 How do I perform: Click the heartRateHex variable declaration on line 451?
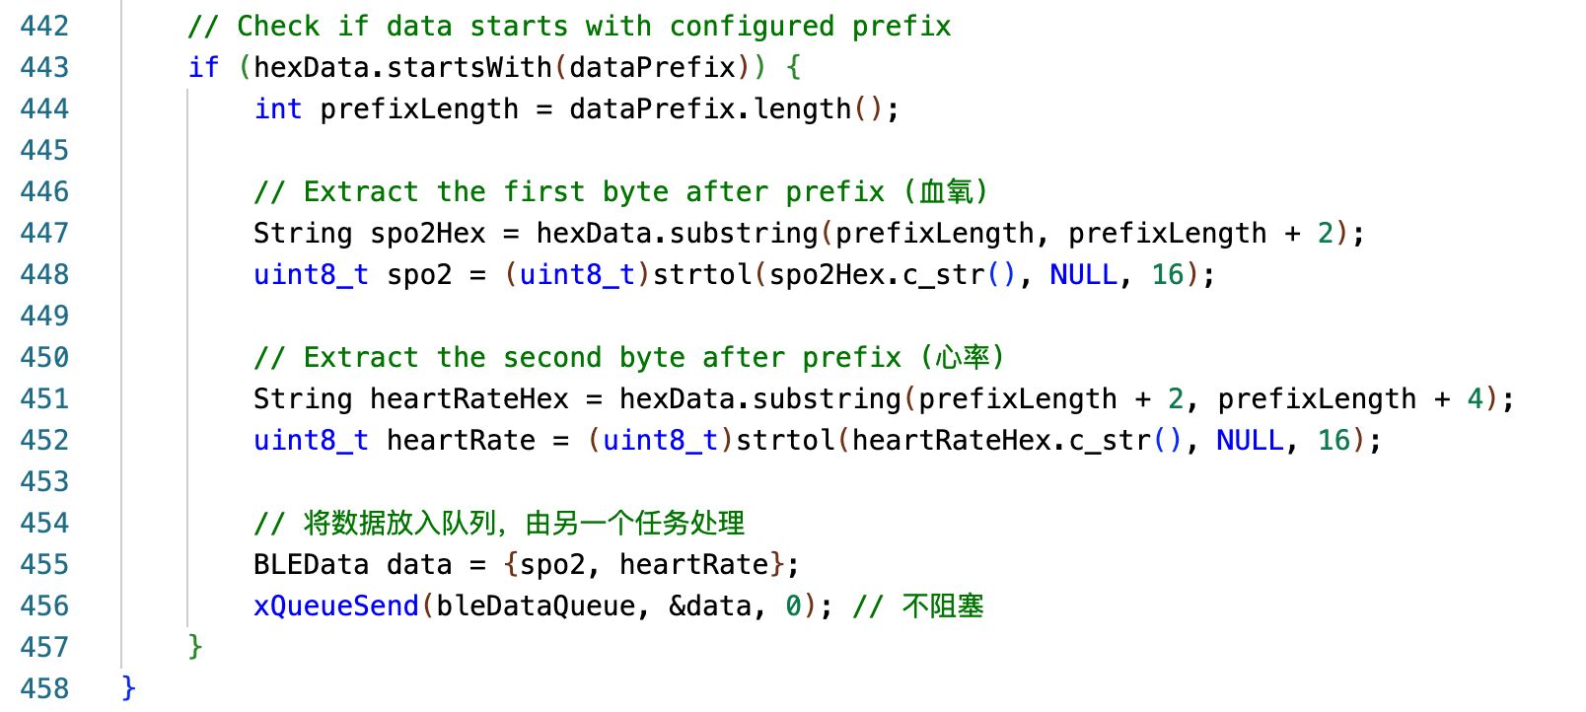[469, 398]
